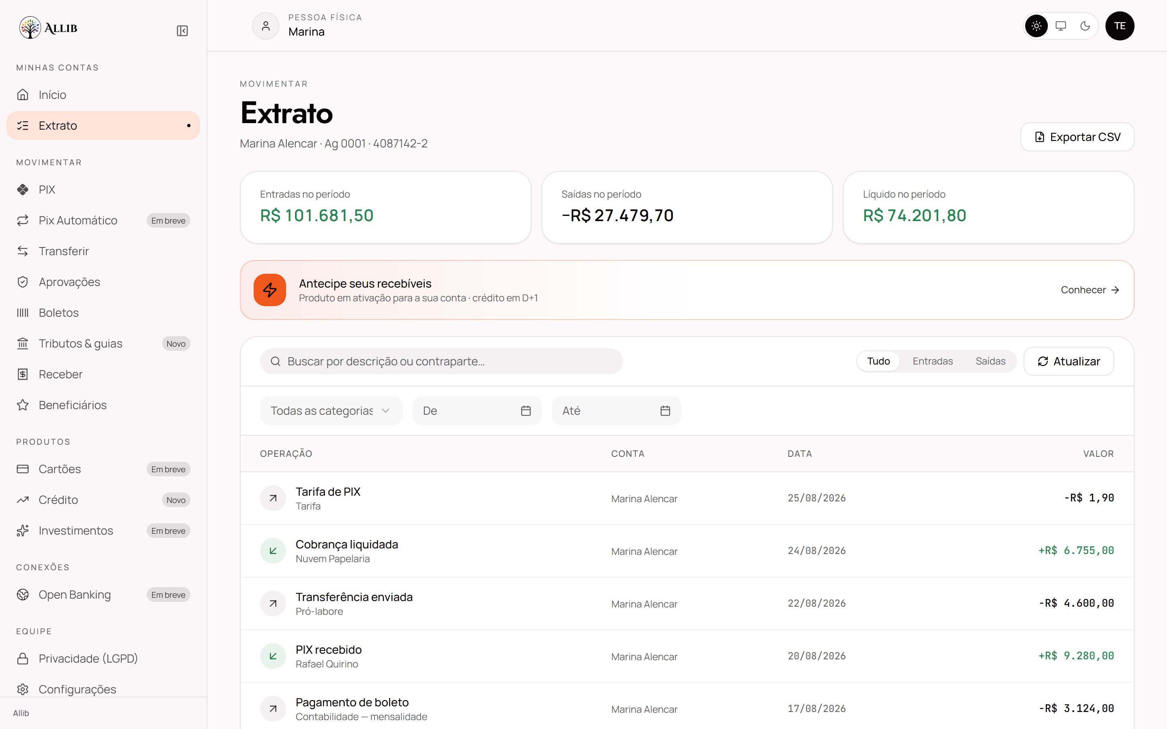
Task: Click the Pessoa Física person icon
Action: click(x=266, y=26)
